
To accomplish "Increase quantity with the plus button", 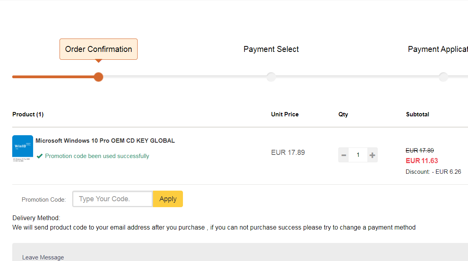I will [x=372, y=155].
